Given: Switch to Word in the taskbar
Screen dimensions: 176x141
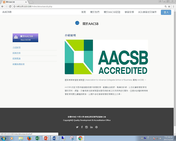Looking at the screenshot, I should pos(55,138).
